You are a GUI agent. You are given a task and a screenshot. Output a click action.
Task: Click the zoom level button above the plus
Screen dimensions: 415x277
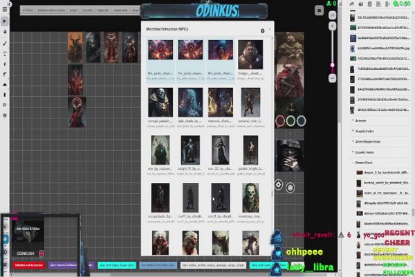tap(333, 15)
